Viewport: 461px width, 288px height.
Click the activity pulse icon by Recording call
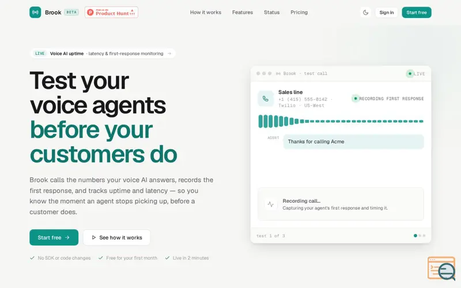coord(271,204)
